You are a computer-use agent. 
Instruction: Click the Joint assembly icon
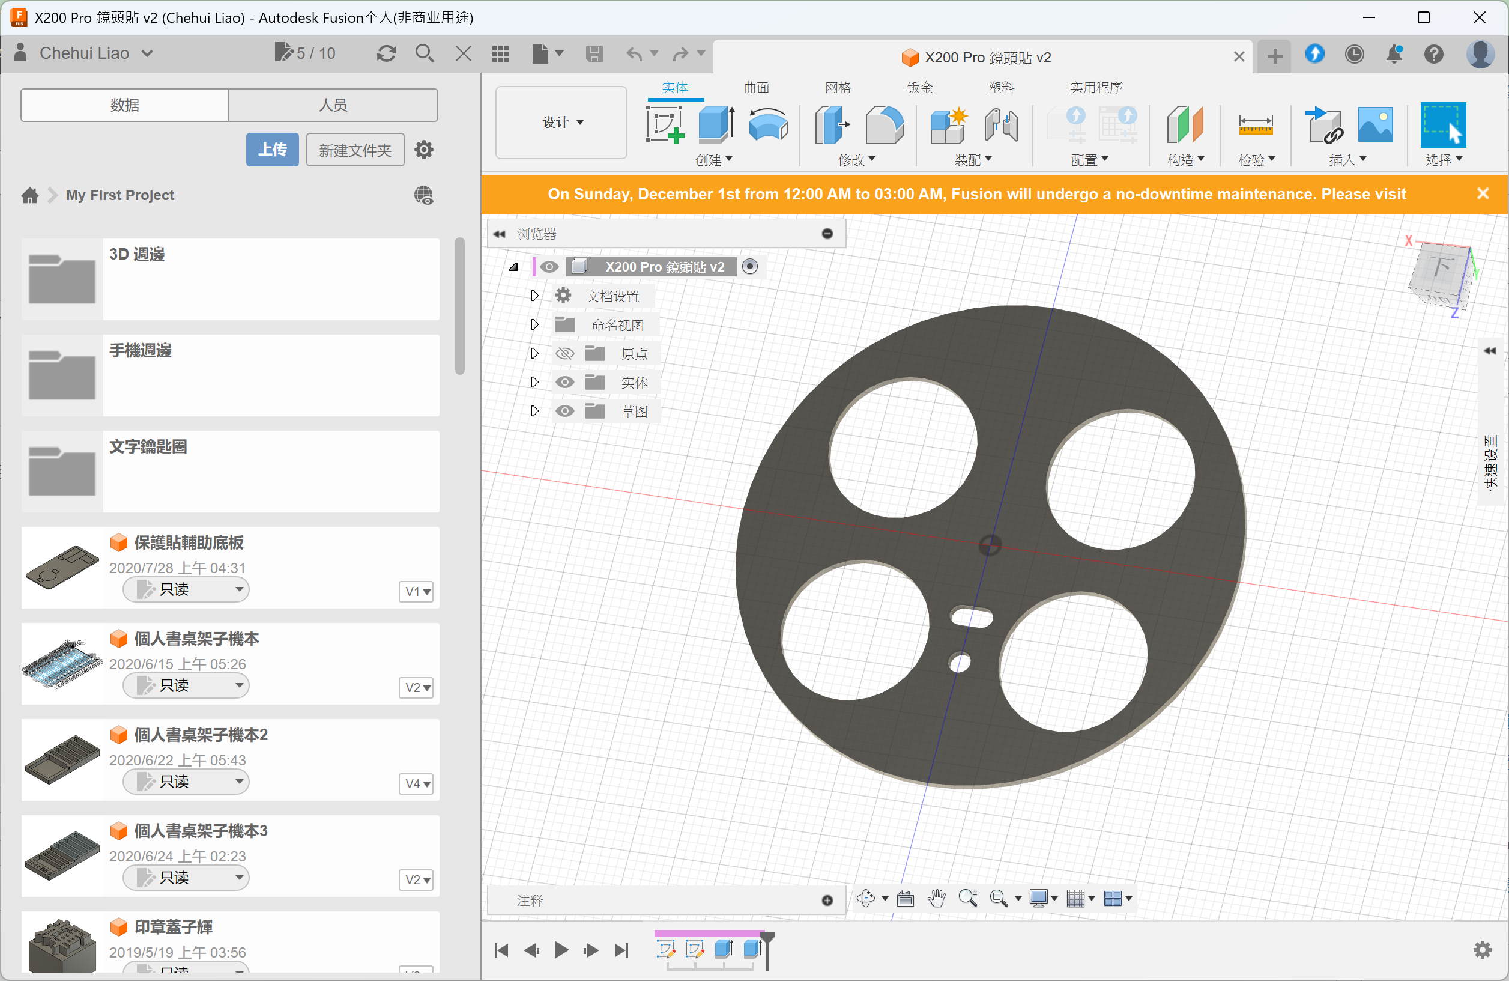1000,124
